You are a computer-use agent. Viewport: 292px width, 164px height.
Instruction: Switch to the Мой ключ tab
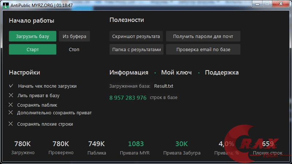[x=176, y=72]
